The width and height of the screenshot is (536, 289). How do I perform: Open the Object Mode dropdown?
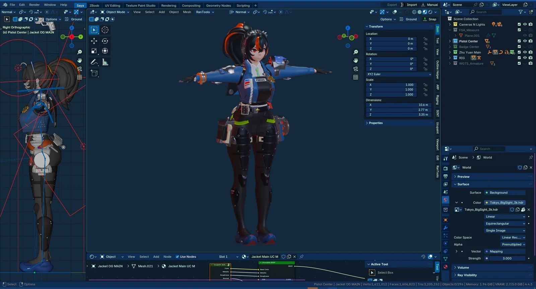click(x=115, y=12)
